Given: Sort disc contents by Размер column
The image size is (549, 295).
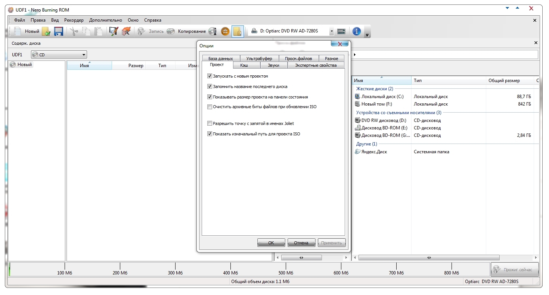Looking at the screenshot, I should (129, 66).
